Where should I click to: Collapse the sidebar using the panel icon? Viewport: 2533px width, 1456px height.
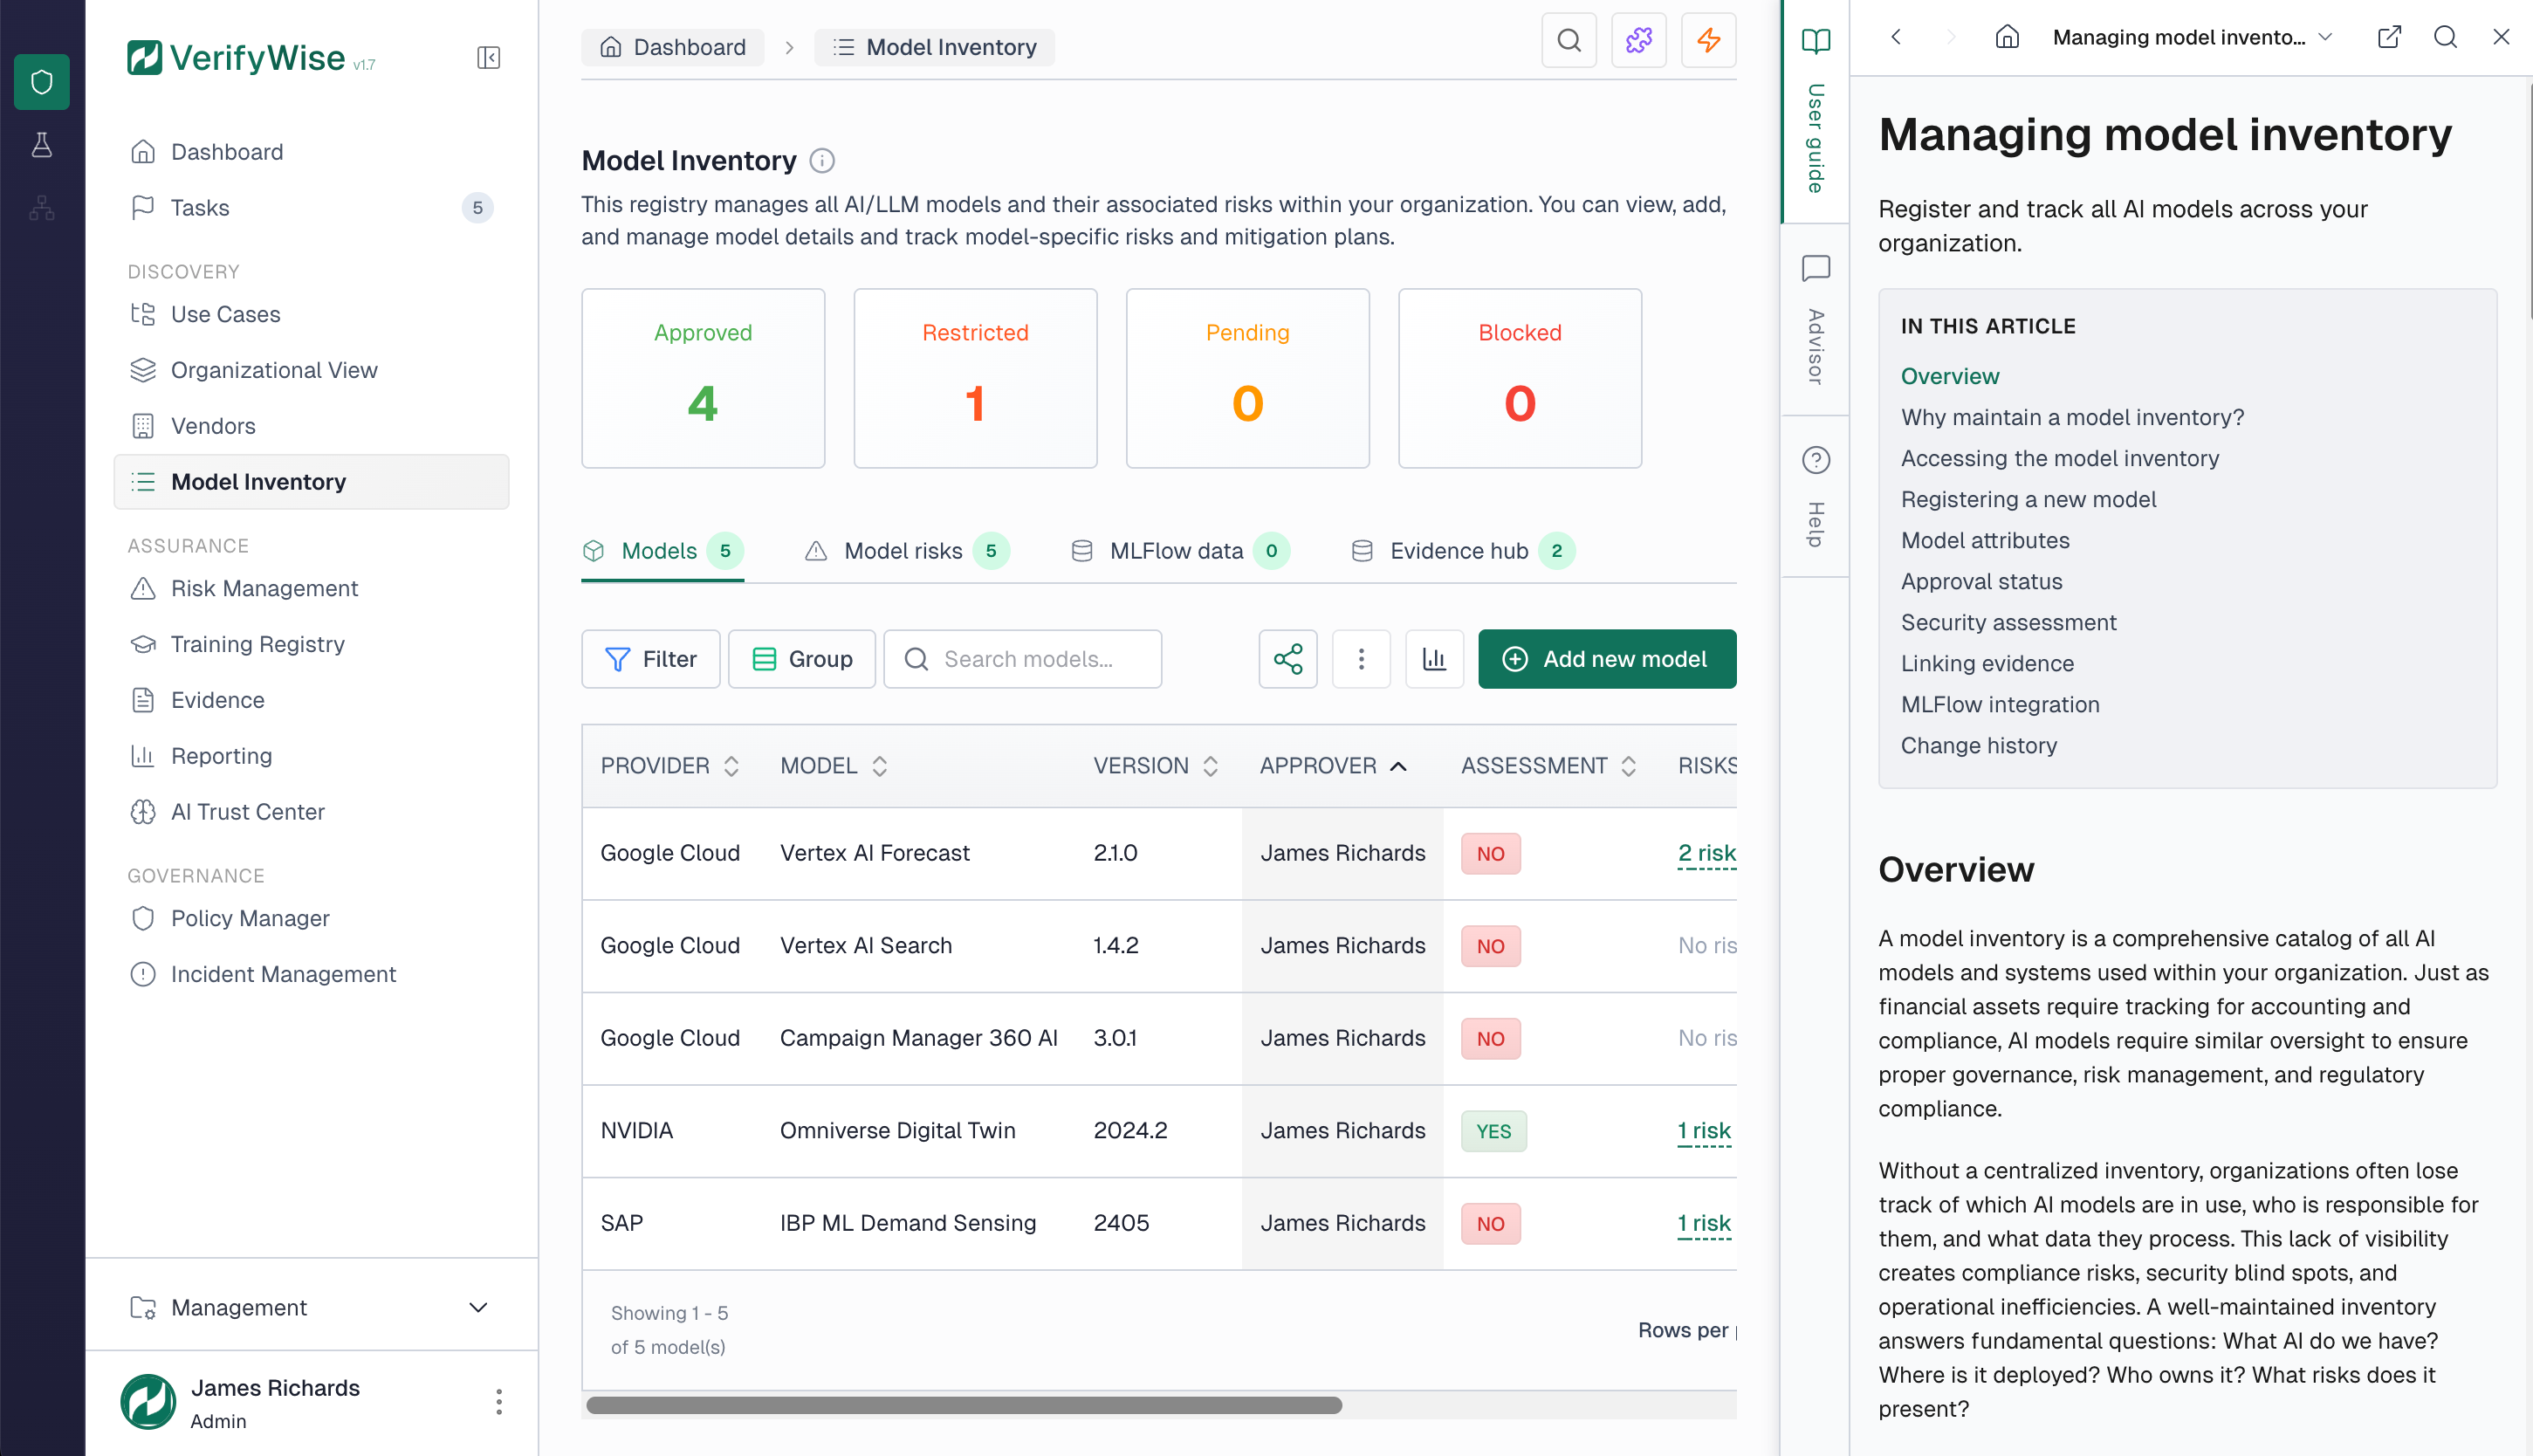(489, 58)
